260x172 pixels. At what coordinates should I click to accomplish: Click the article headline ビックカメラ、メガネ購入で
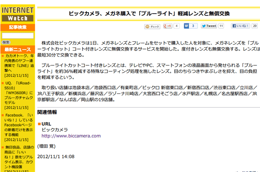[149, 14]
